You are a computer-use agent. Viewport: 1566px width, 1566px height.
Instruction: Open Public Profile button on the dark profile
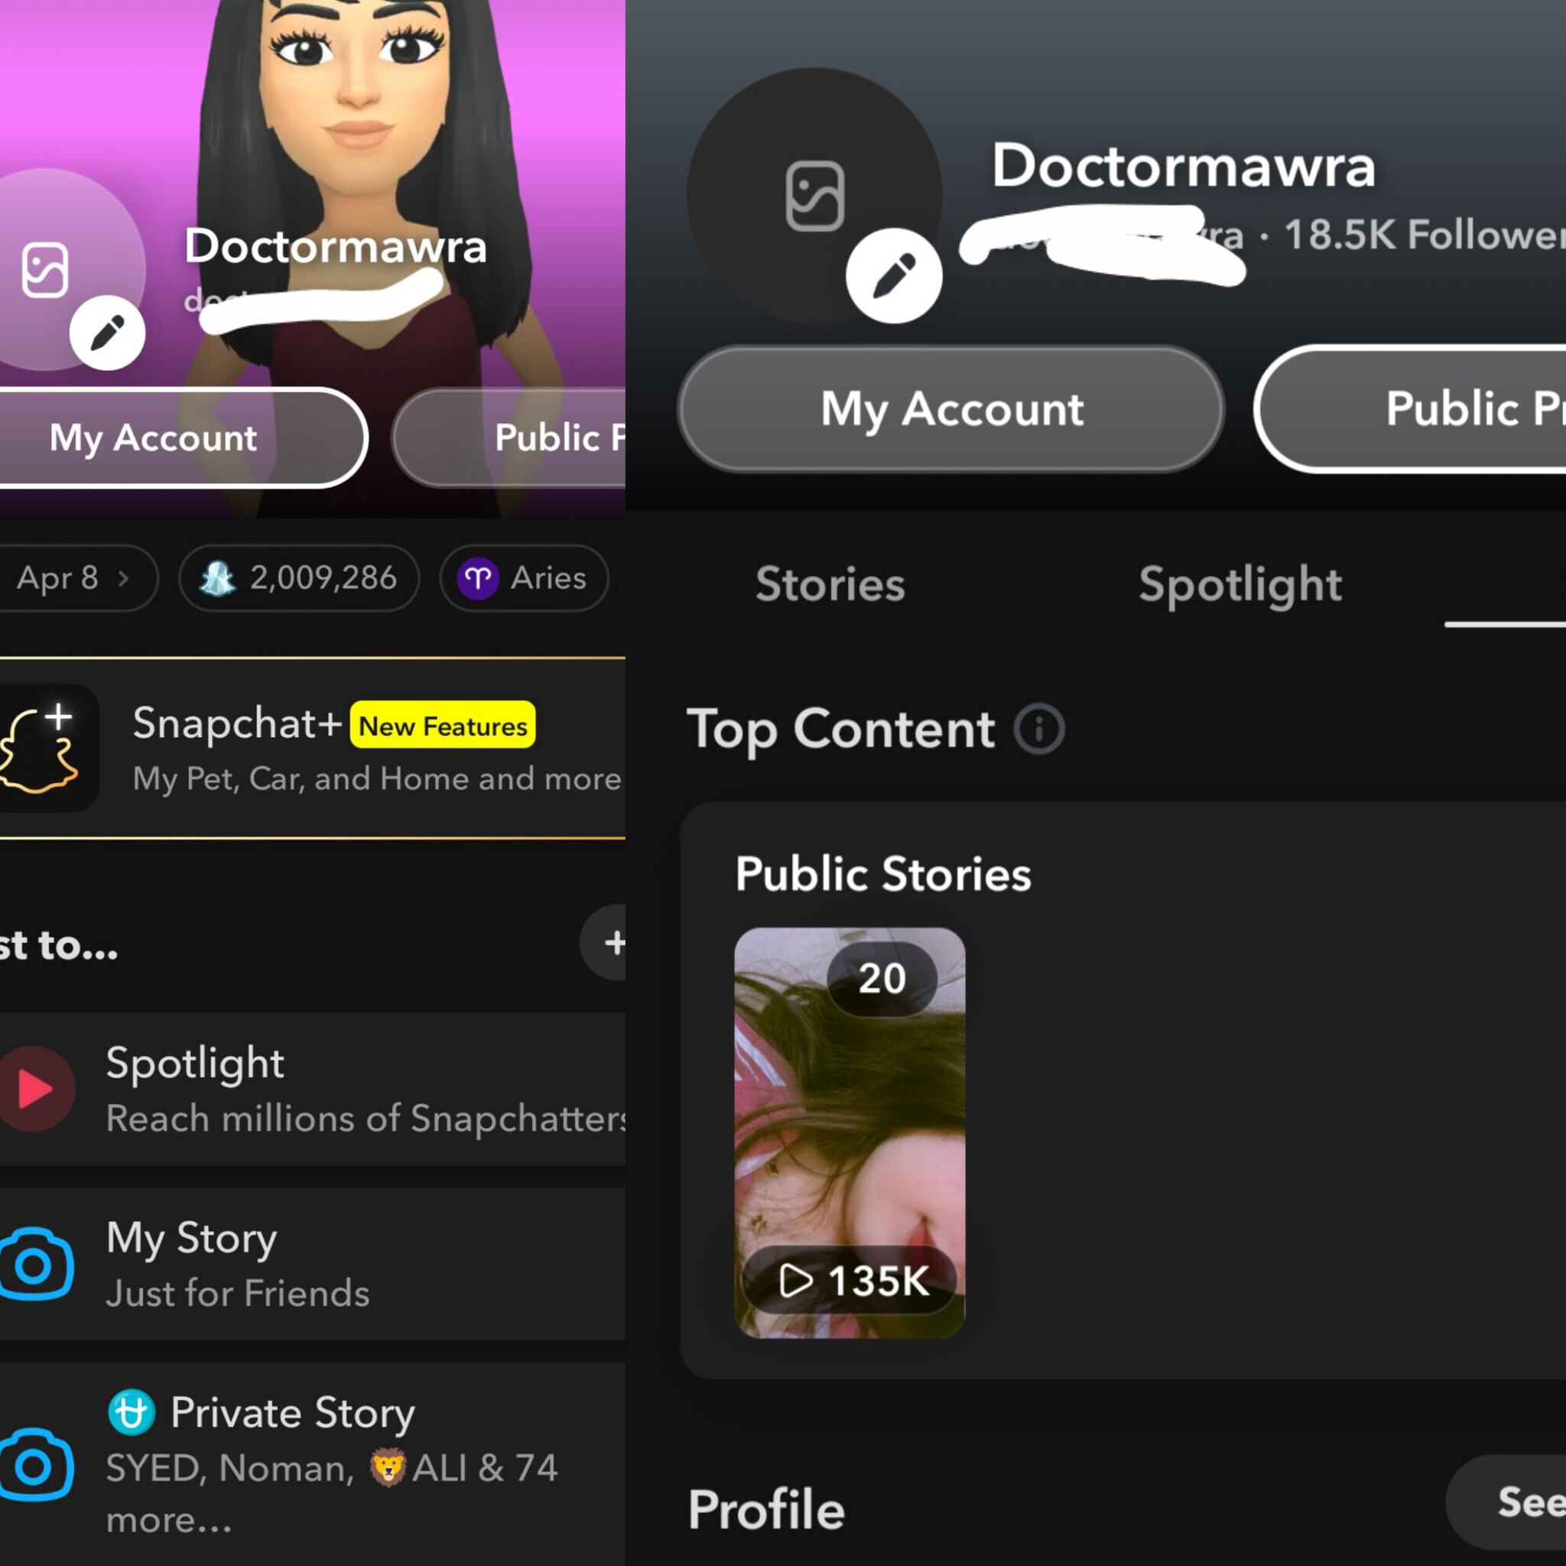[1410, 408]
